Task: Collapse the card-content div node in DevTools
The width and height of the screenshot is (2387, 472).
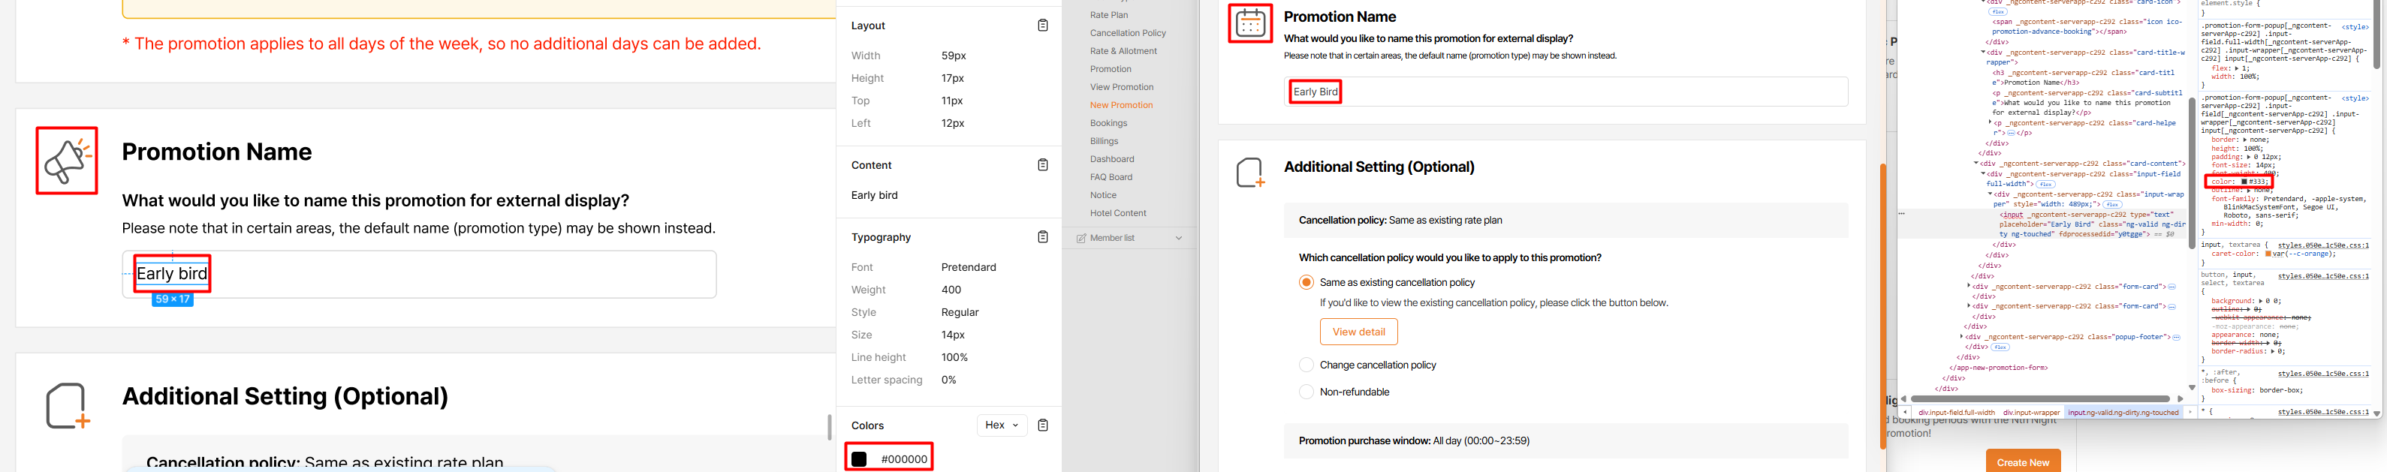Action: tap(1976, 164)
